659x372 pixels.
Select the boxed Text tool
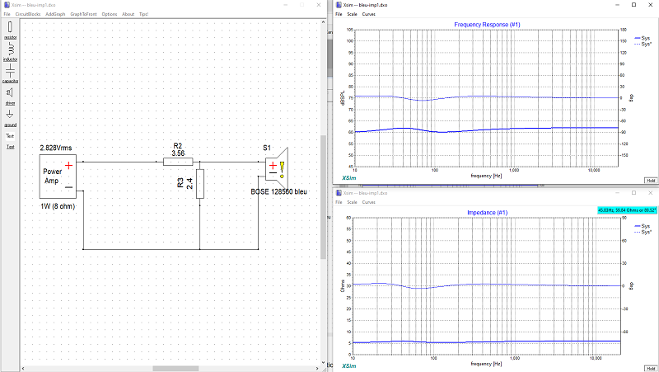pyautogui.click(x=10, y=136)
